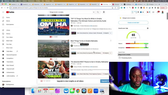Bookmark this page with the star icon

point(118,8)
